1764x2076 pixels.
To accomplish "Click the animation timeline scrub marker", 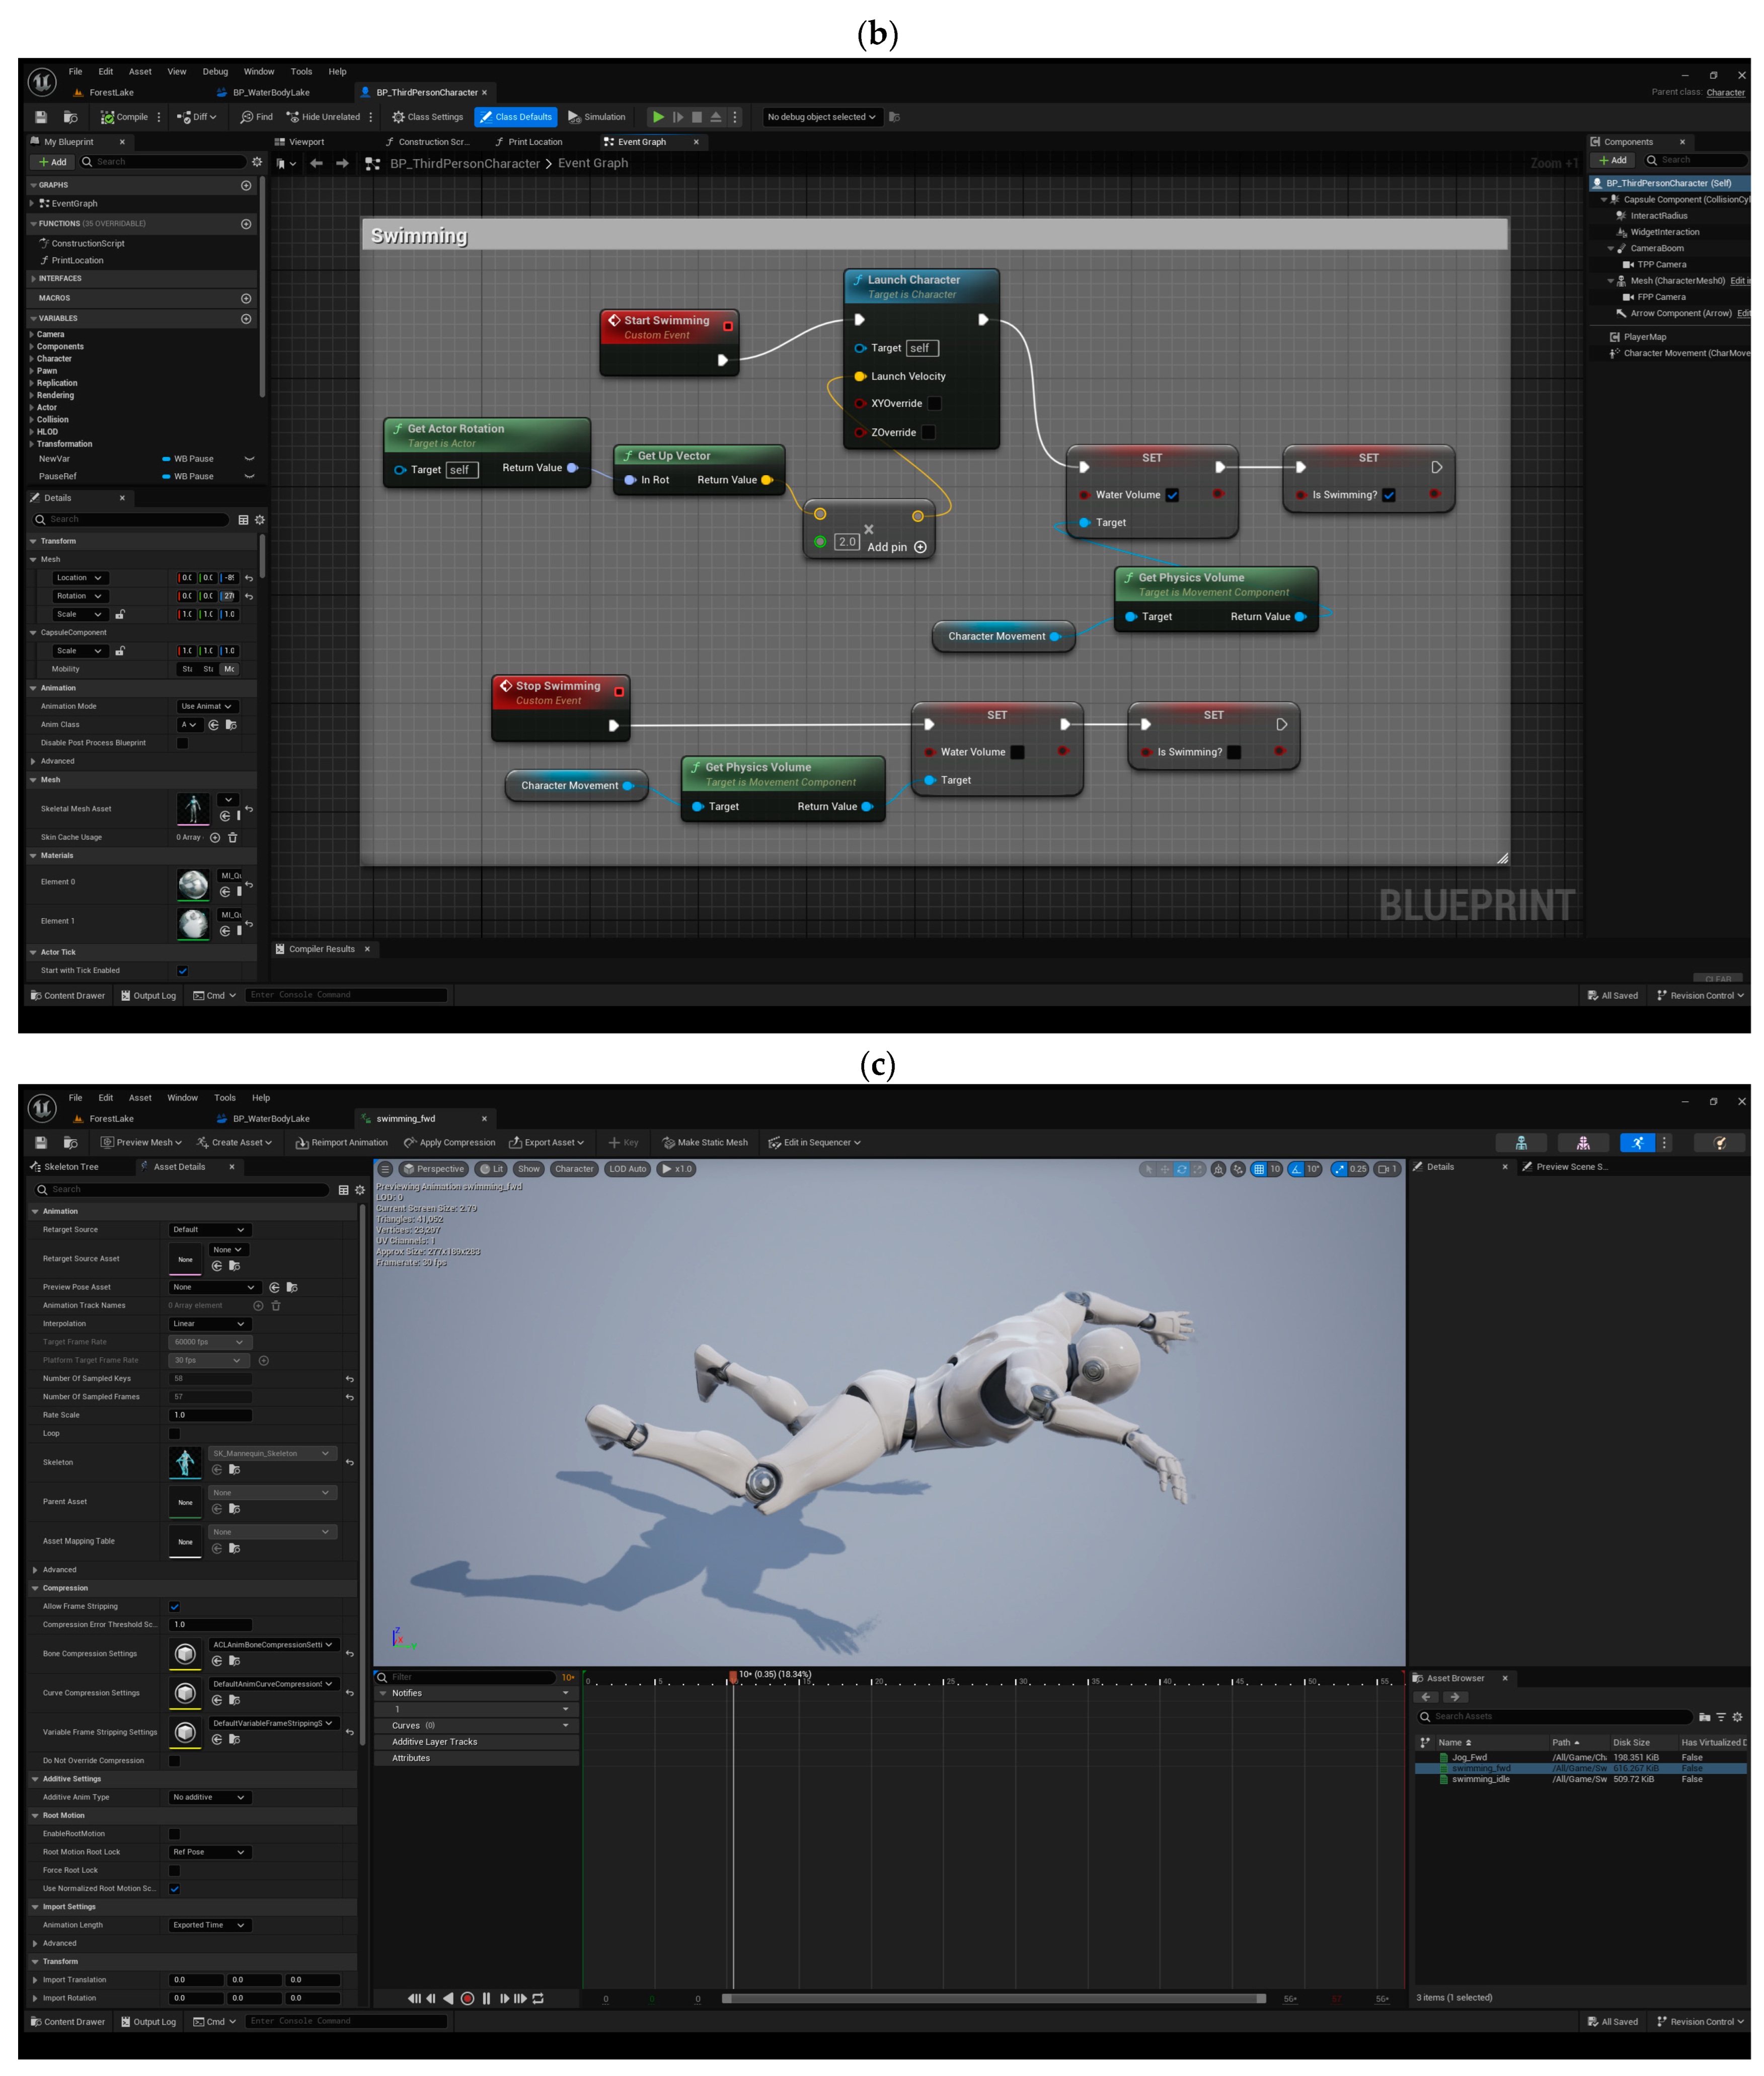I will tap(733, 1676).
